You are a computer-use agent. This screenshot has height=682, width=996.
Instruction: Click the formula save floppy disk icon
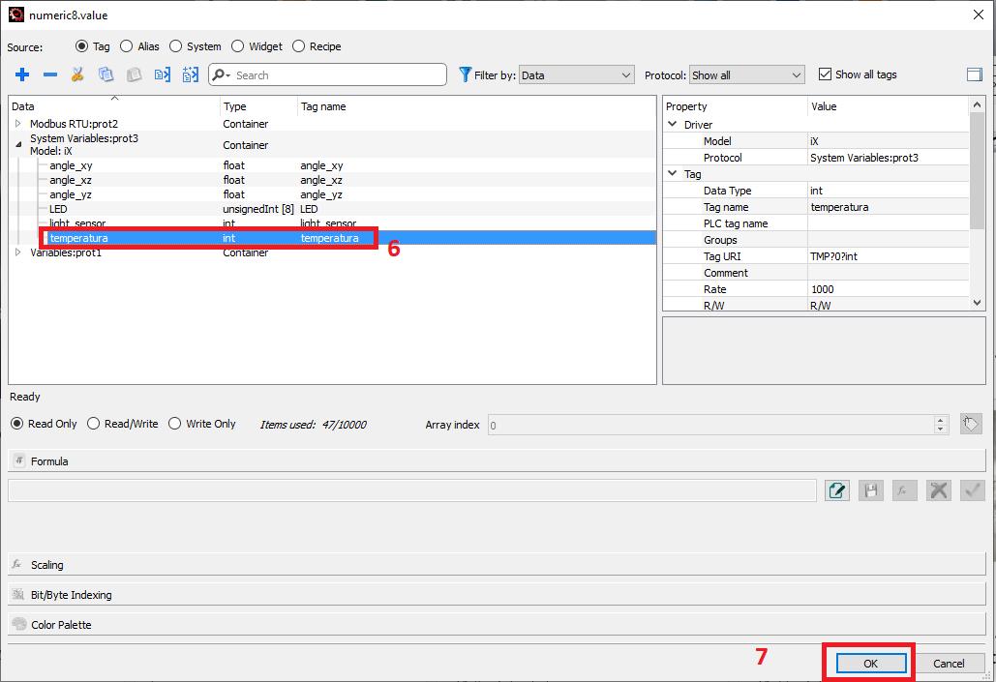pyautogui.click(x=871, y=490)
